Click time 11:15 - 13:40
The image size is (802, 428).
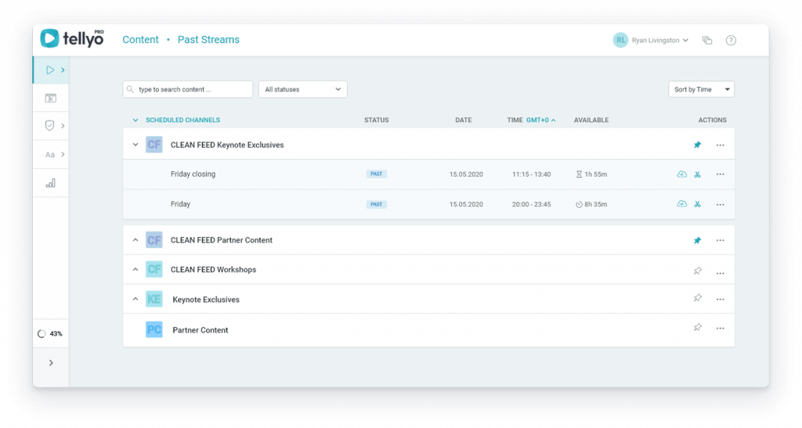pos(532,174)
